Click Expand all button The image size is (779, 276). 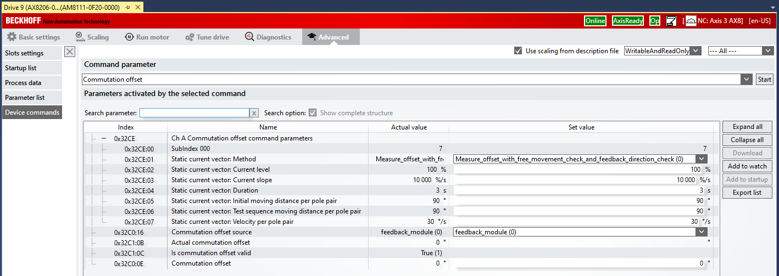tap(747, 127)
